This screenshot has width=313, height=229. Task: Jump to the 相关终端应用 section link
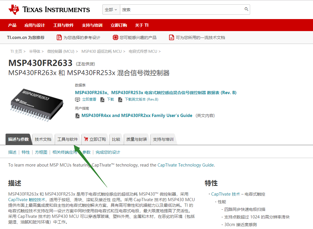click(65, 152)
